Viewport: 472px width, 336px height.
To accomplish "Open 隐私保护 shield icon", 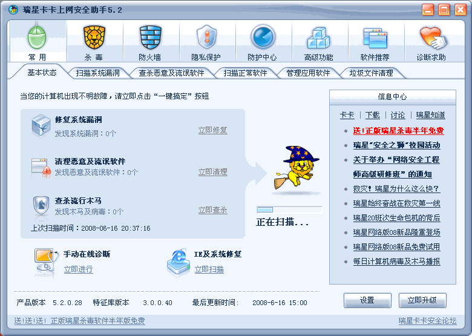I will tap(206, 38).
